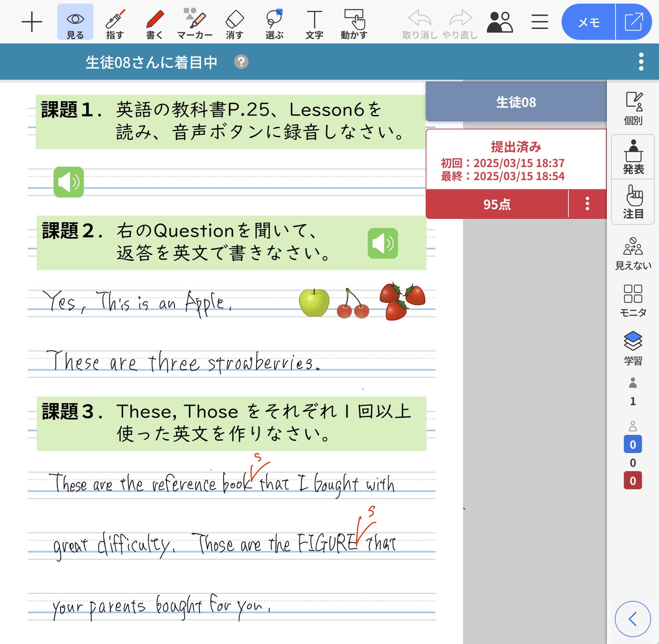Open the モニタ monitor grid
Screen dimensions: 659x644
pyautogui.click(x=633, y=301)
